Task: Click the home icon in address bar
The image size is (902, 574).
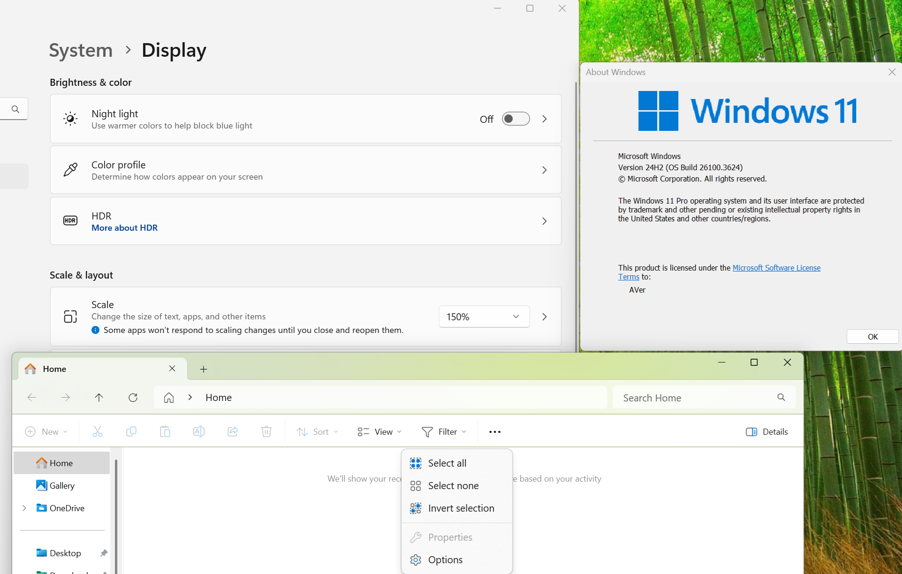Action: point(169,398)
